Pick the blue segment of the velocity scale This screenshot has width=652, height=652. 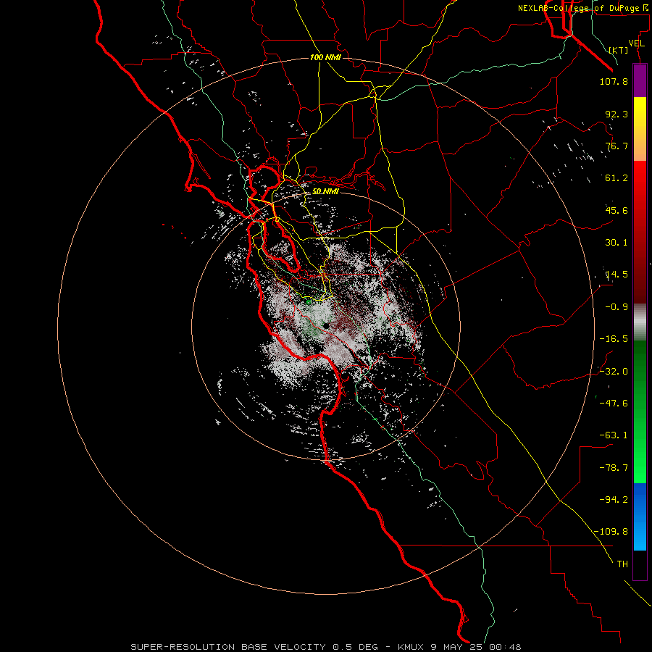tap(640, 517)
